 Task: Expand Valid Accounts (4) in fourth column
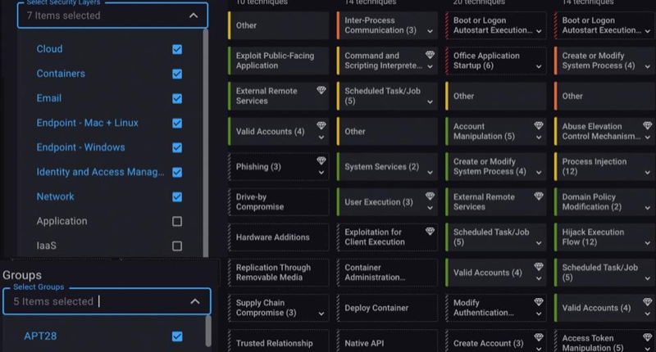[x=647, y=314]
